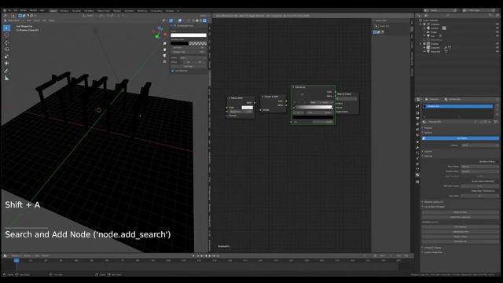Open the File menu
This screenshot has height=283, width=503.
[x=9, y=10]
